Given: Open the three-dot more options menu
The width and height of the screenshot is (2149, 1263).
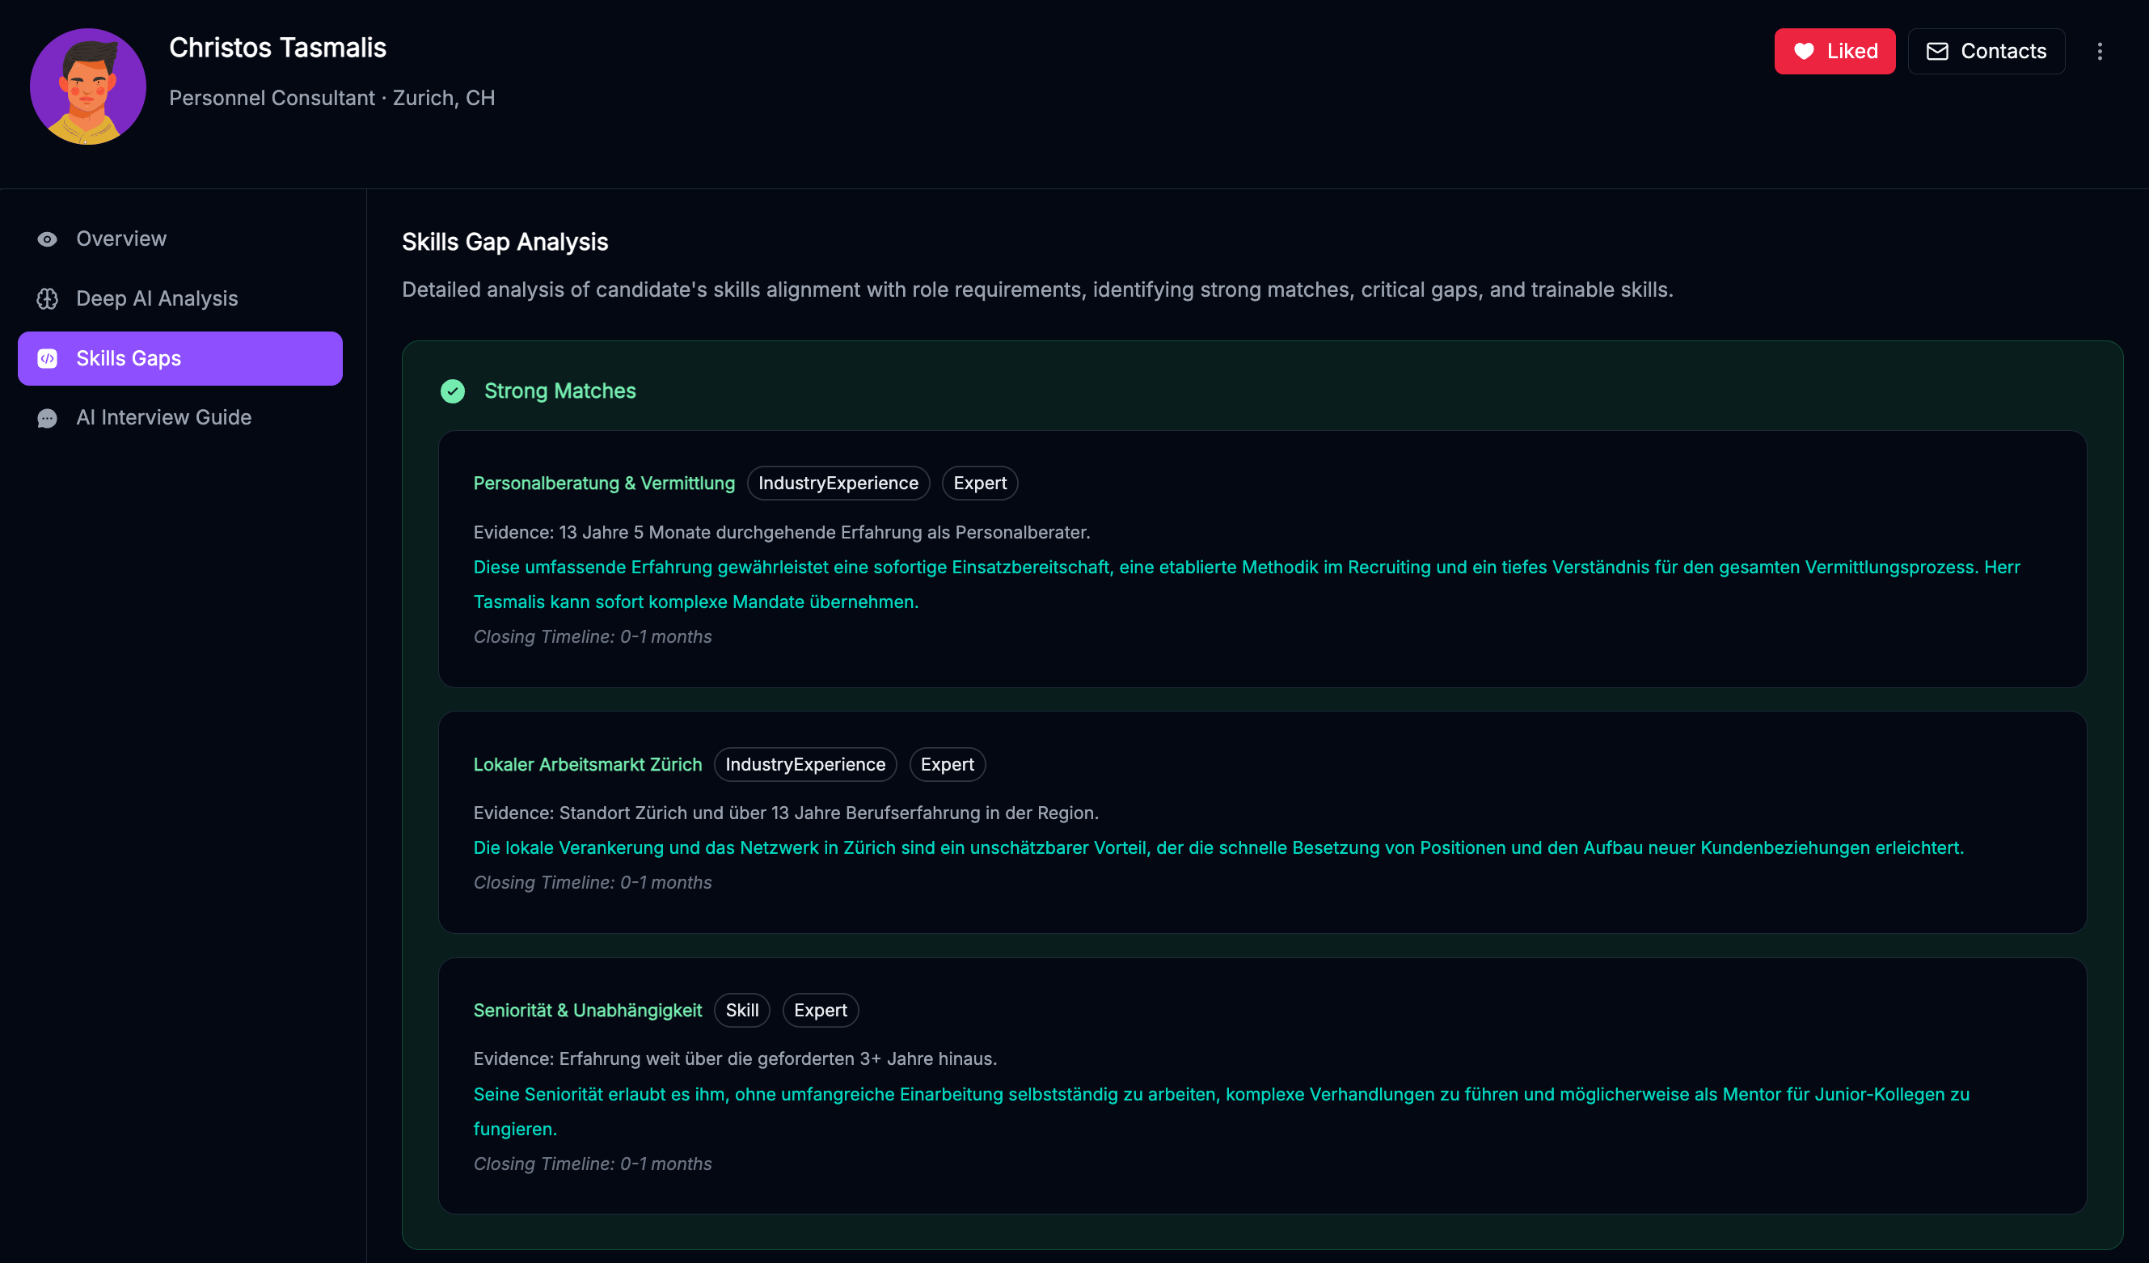Looking at the screenshot, I should click(x=2100, y=52).
